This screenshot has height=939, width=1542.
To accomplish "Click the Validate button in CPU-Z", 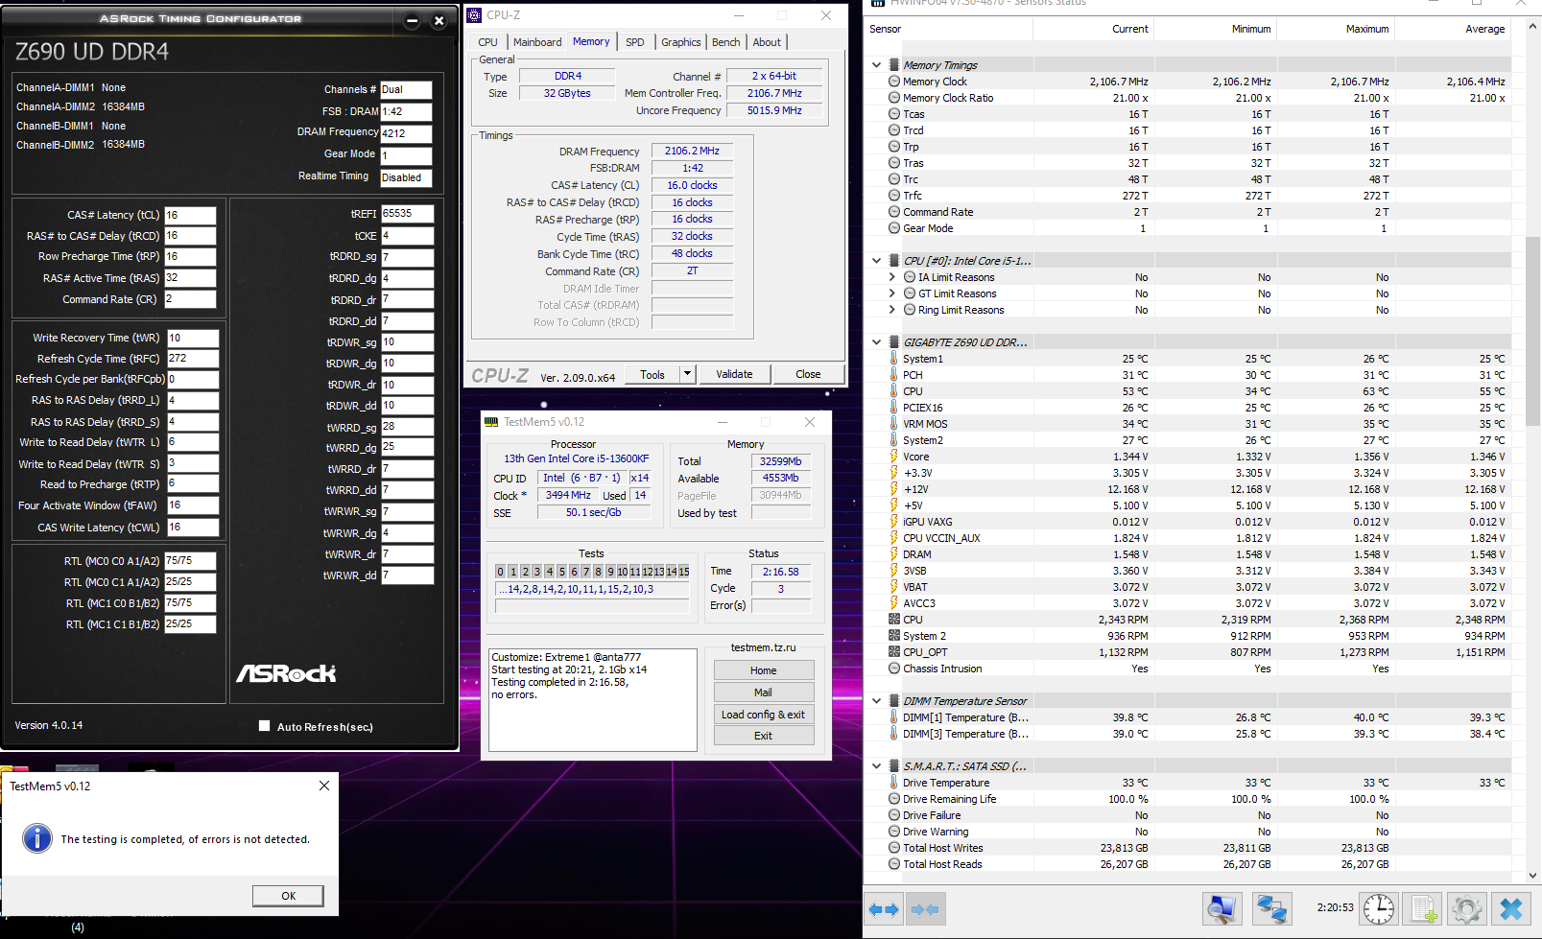I will coord(734,374).
